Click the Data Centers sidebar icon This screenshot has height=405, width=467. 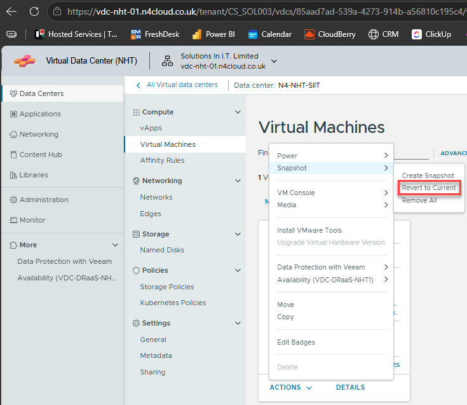tap(13, 93)
